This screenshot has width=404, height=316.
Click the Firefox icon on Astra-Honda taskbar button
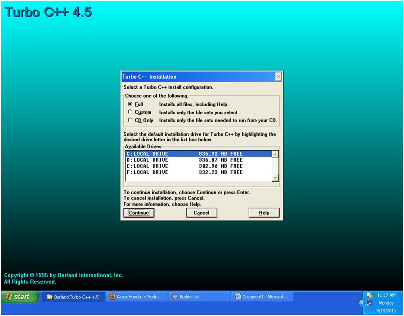(x=111, y=297)
